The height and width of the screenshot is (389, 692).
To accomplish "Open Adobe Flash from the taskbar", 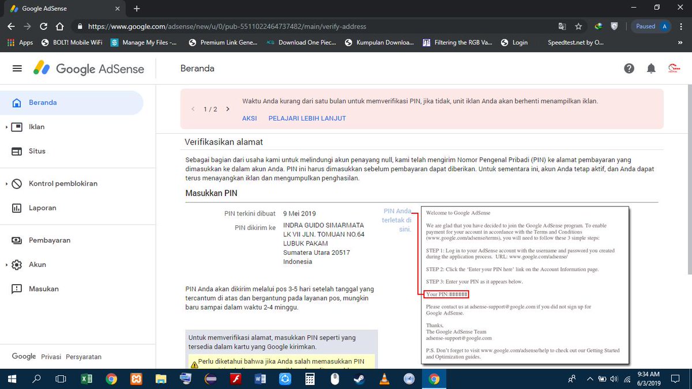I will pos(235,379).
